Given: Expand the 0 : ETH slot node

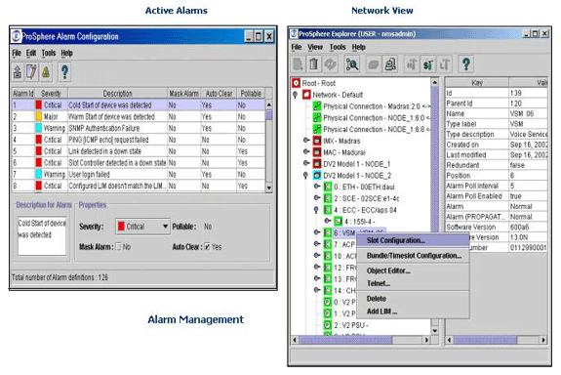Looking at the screenshot, I should (x=317, y=187).
